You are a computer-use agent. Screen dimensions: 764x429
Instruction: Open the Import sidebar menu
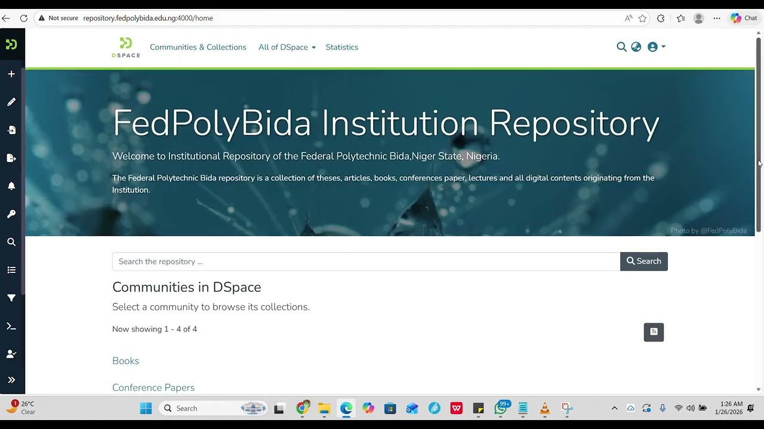click(x=11, y=130)
